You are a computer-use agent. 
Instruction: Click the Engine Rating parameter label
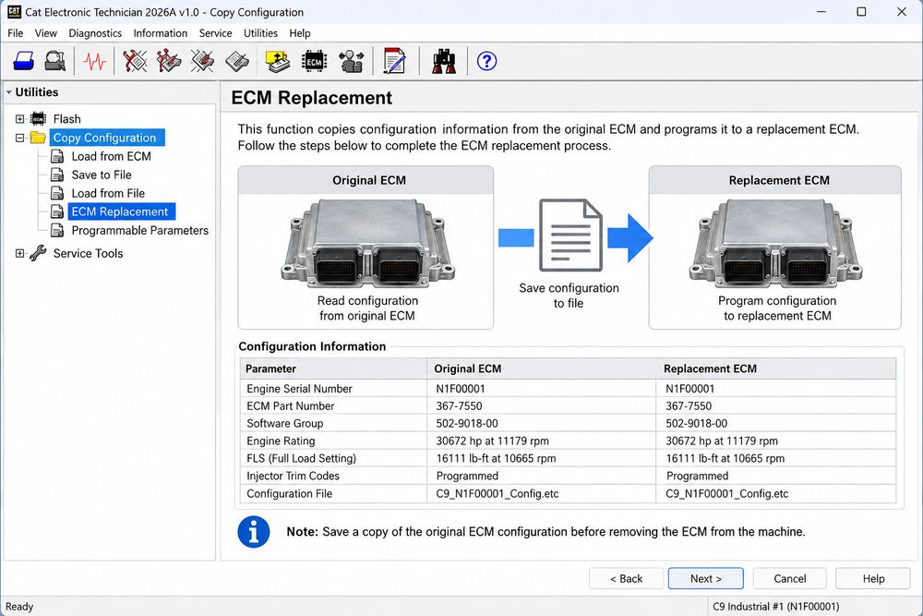[281, 441]
